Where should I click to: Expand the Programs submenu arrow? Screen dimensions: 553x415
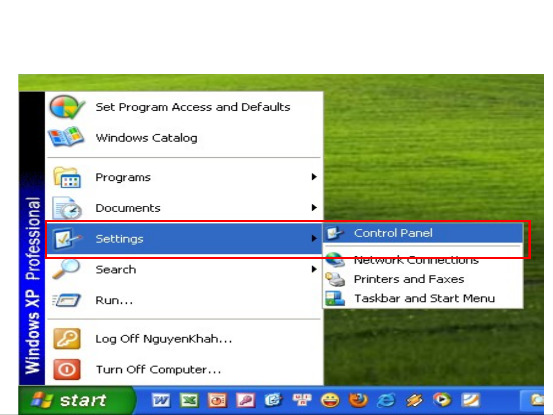point(314,177)
